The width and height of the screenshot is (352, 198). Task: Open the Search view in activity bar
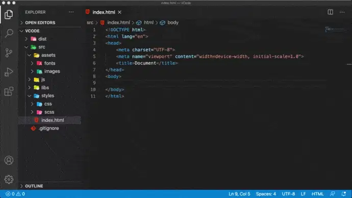[x=9, y=33]
